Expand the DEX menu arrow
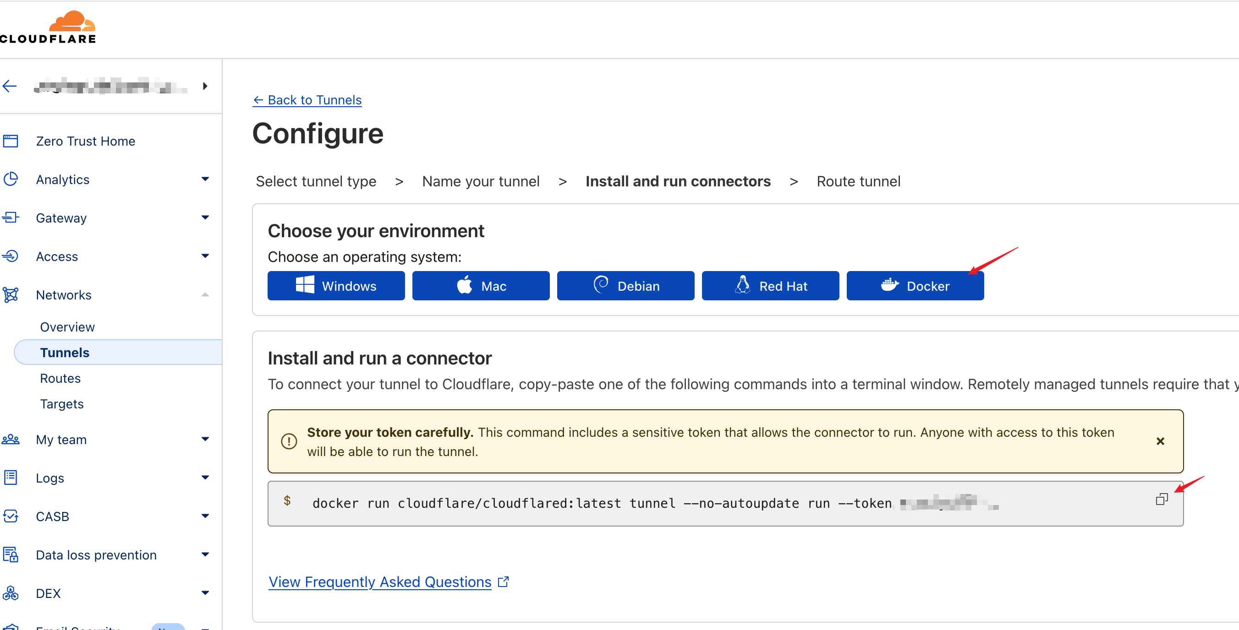Viewport: 1239px width, 630px height. [205, 593]
